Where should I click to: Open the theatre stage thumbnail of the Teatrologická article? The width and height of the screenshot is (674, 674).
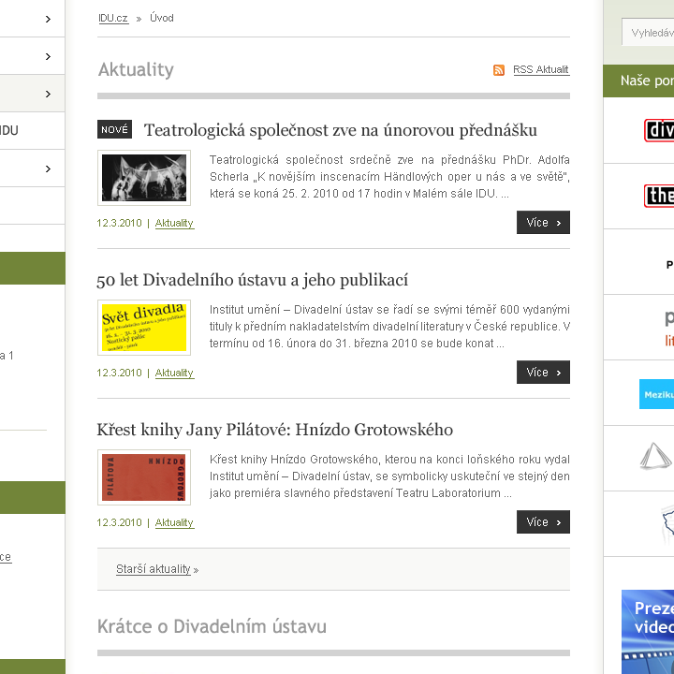pos(144,178)
